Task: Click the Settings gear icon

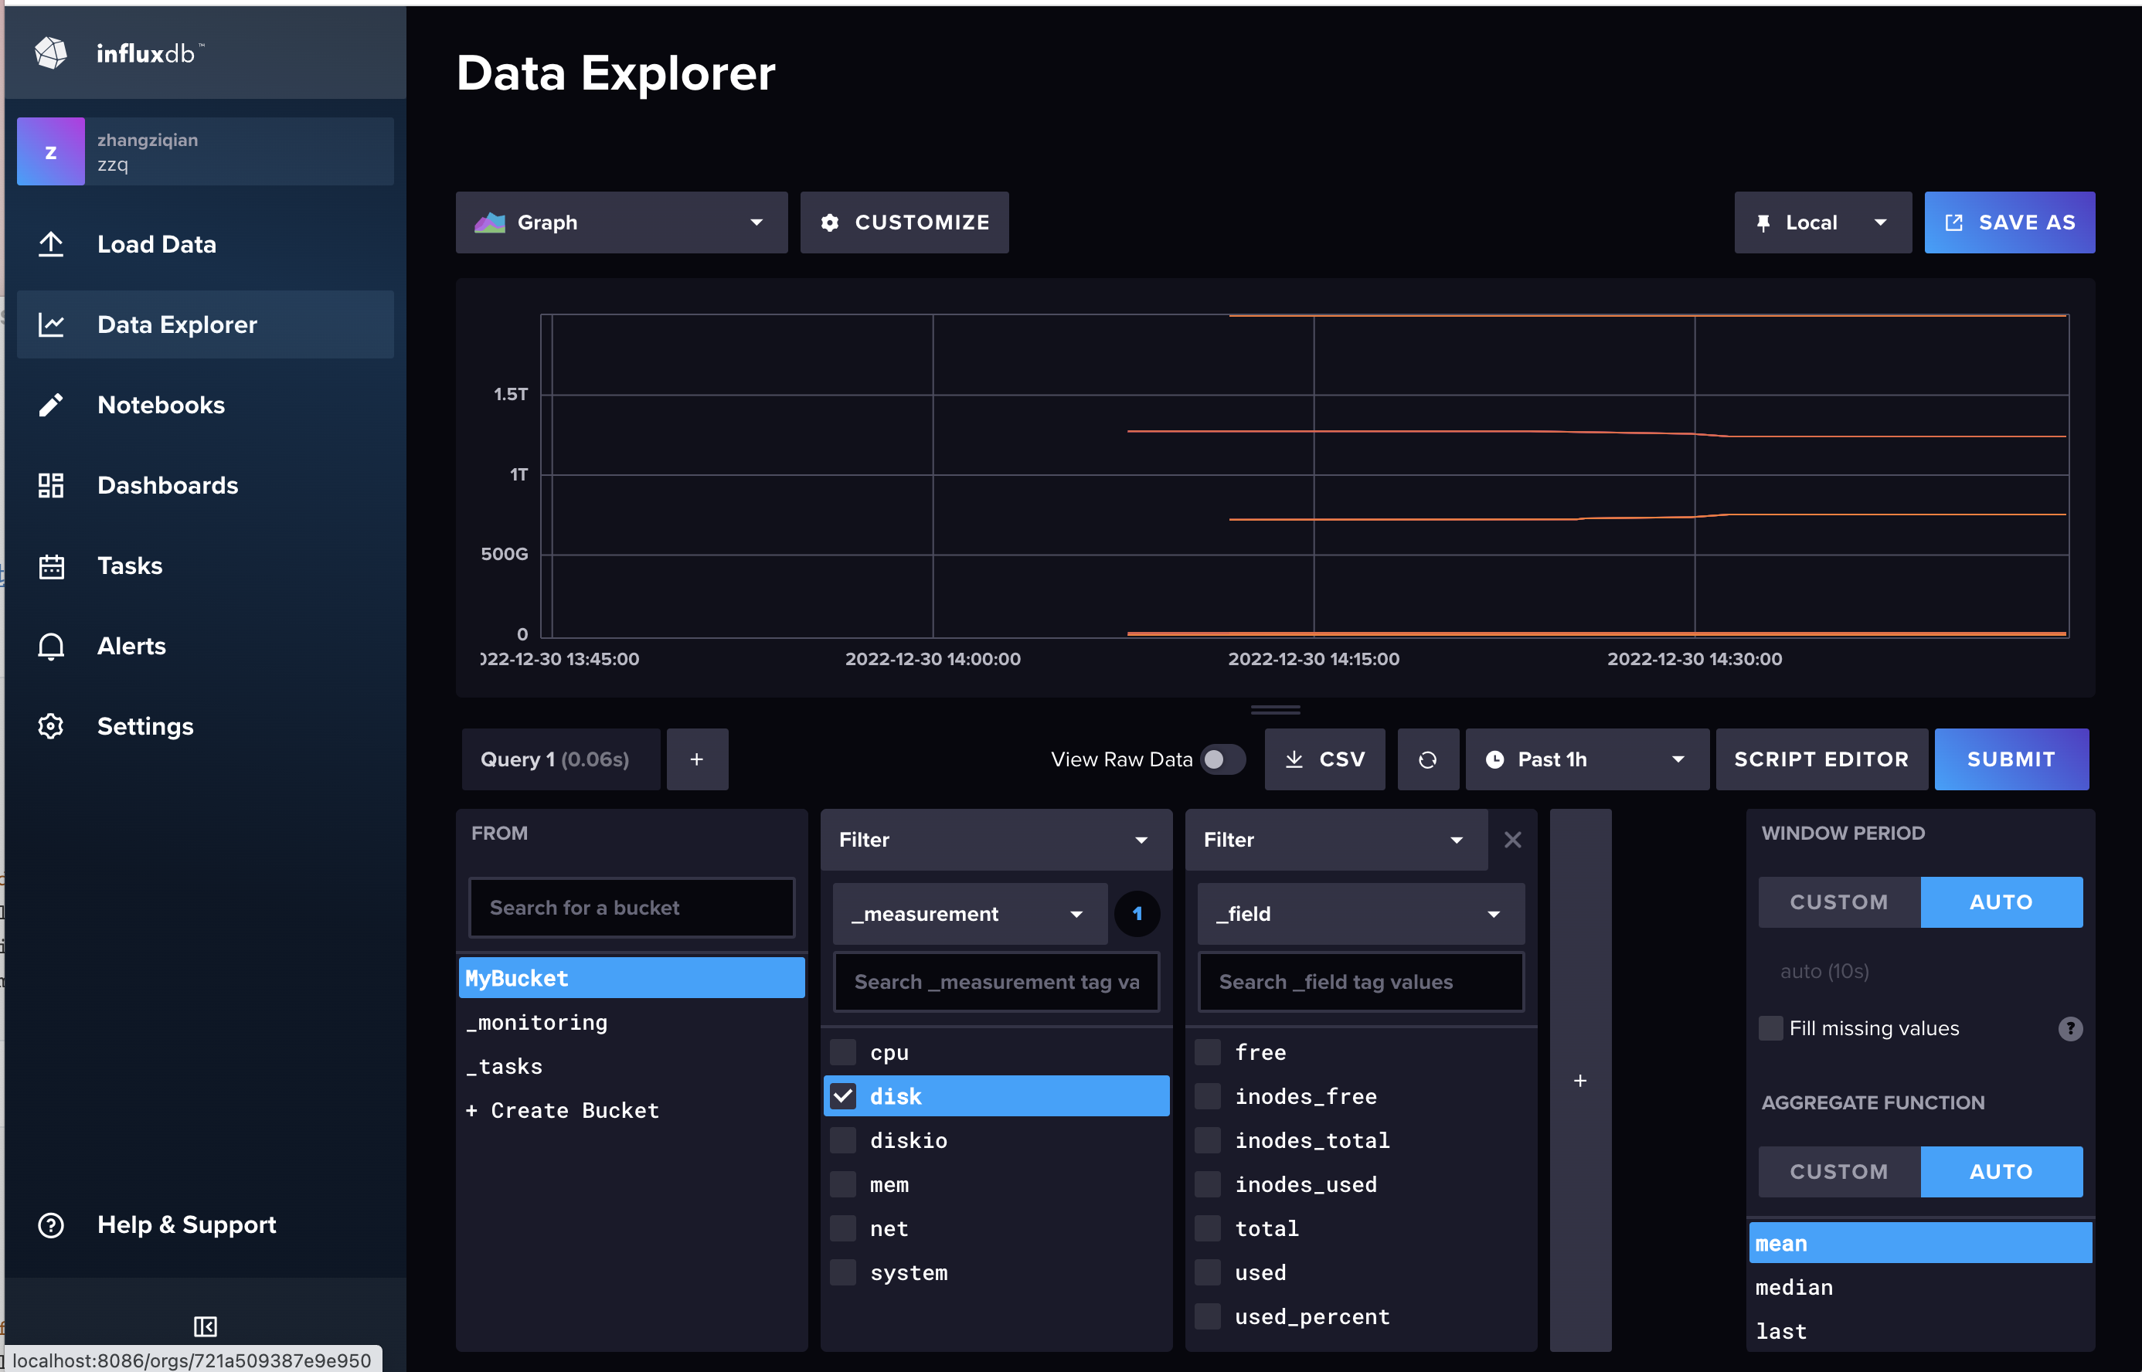Action: (51, 726)
